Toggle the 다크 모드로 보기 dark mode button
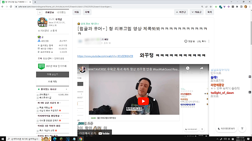 [x=226, y=128]
